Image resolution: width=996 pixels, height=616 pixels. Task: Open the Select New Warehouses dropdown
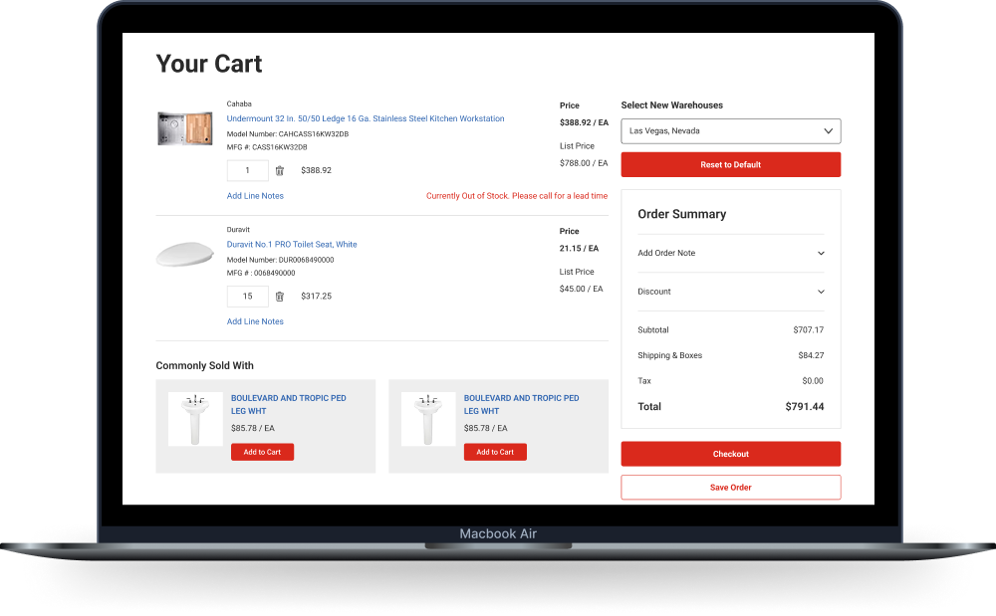point(730,131)
